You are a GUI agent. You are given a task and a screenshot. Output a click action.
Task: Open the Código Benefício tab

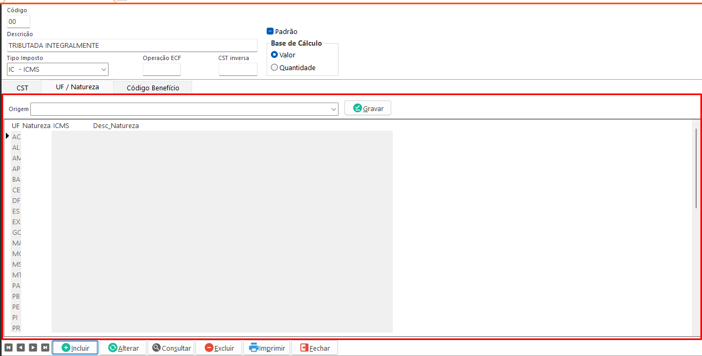tap(153, 88)
